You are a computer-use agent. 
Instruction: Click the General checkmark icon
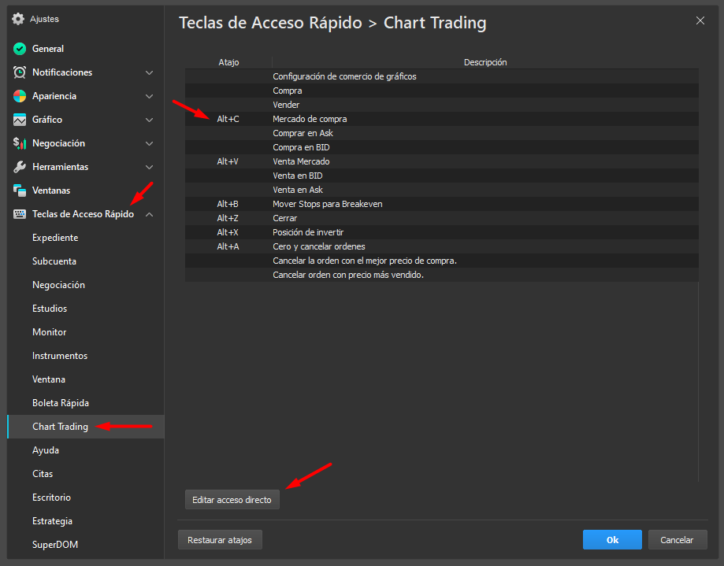click(20, 49)
